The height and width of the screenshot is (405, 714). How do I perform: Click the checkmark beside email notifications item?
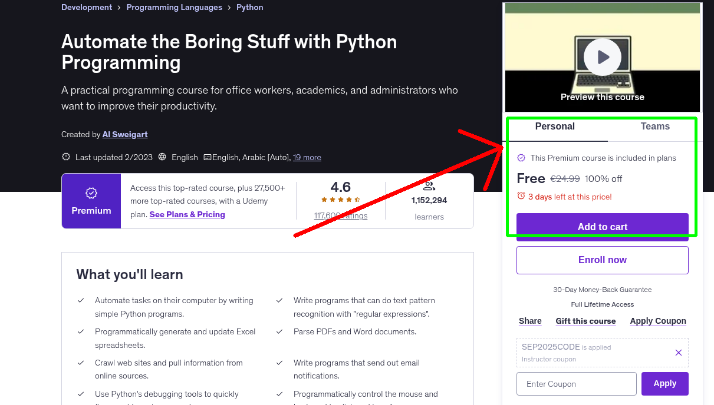click(279, 363)
